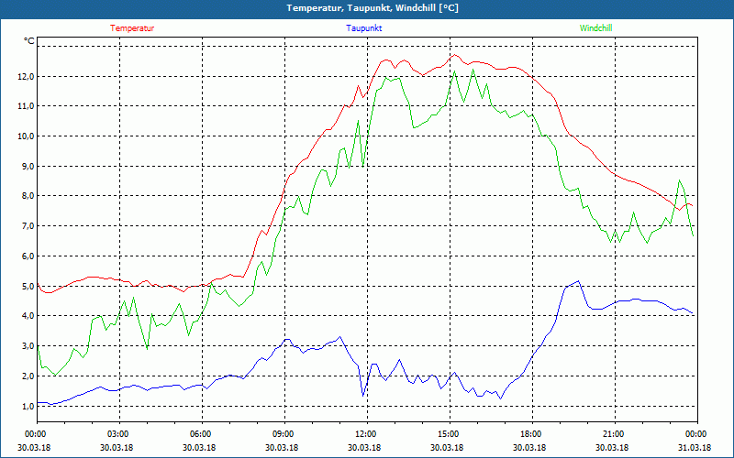Screen dimensions: 734x458
Task: Click the blue dew point dip near 12:00
Action: pyautogui.click(x=364, y=395)
